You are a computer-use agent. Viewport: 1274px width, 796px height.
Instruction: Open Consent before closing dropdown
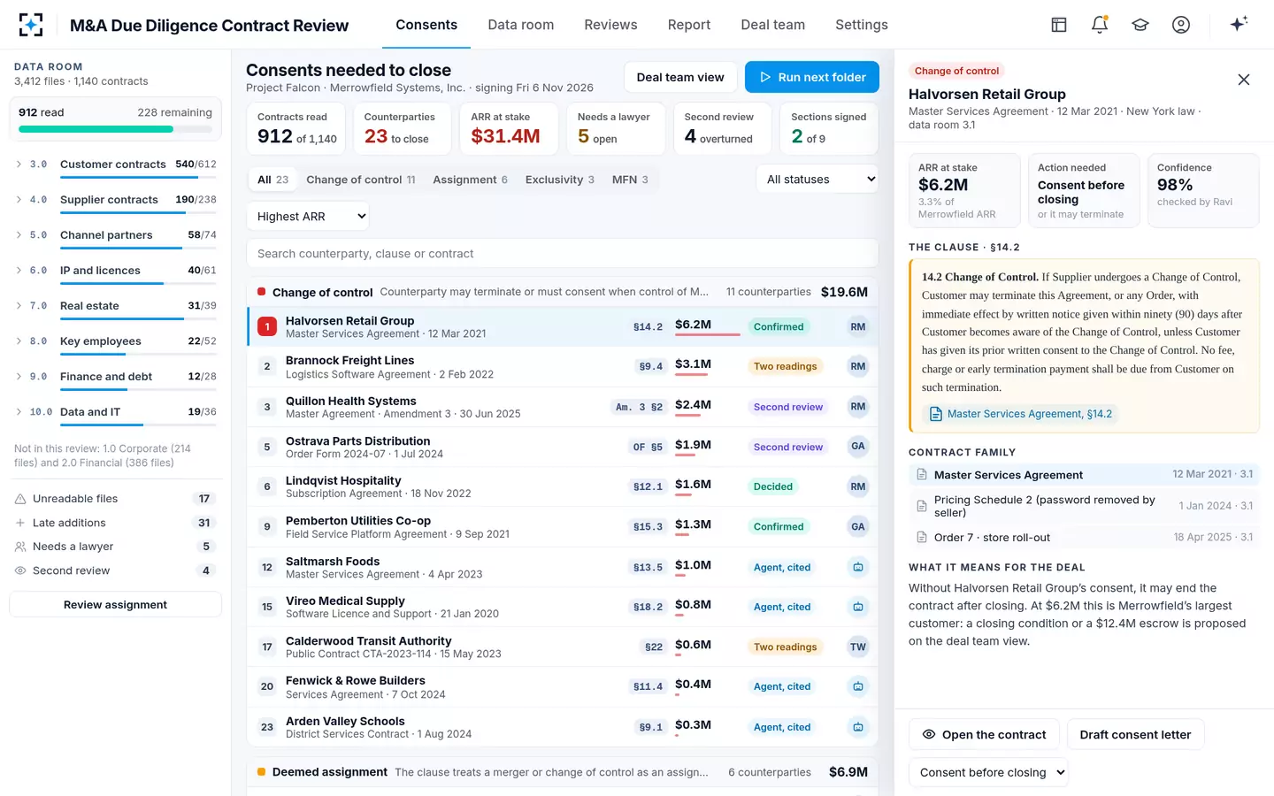click(x=989, y=772)
